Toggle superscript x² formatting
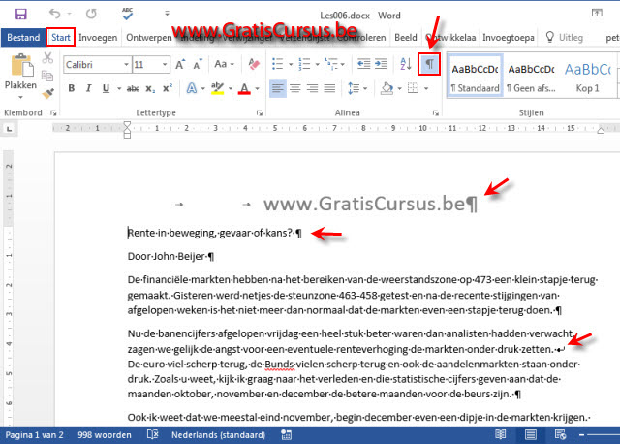 [x=168, y=88]
